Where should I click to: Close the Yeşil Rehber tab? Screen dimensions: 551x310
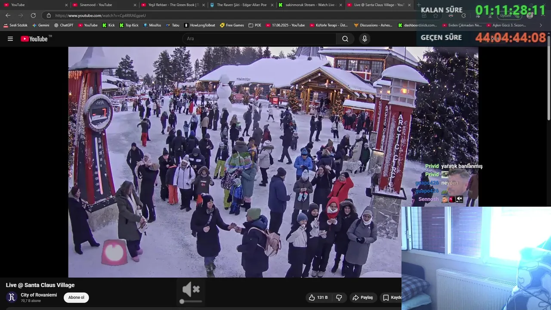[x=204, y=5]
